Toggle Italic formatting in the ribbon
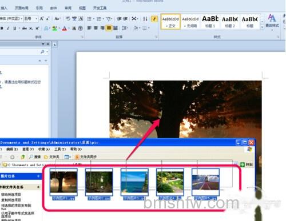The width and height of the screenshot is (286, 221). pyautogui.click(x=8, y=29)
